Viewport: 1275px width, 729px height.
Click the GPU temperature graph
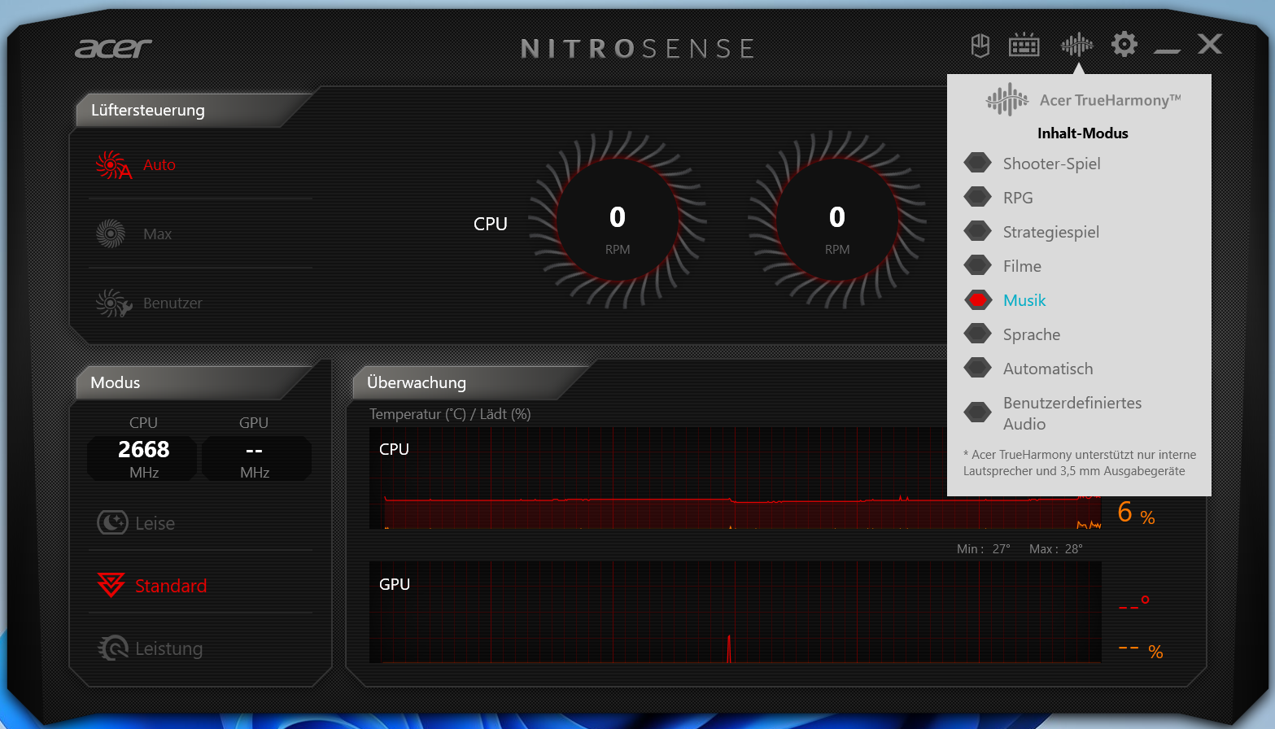(736, 612)
